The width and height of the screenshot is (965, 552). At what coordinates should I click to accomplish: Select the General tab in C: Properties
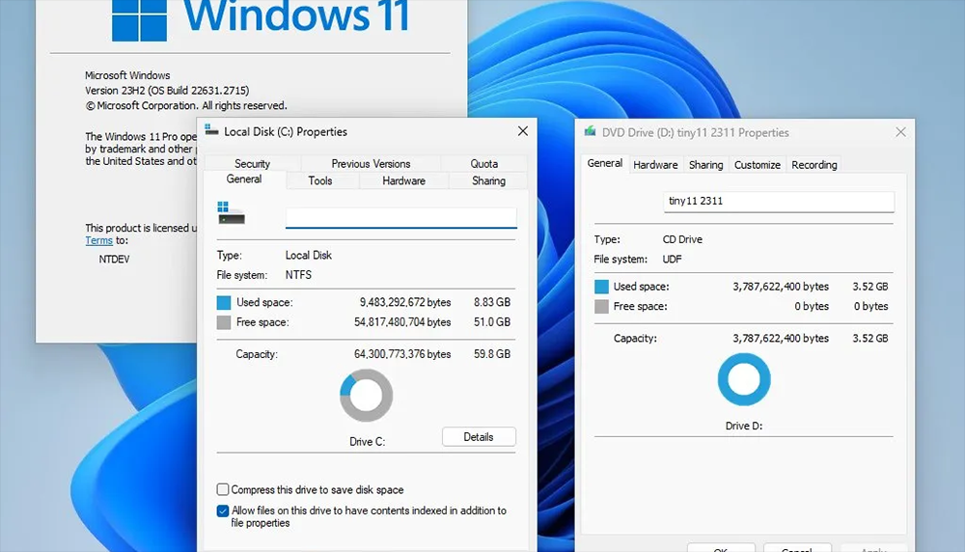point(244,179)
